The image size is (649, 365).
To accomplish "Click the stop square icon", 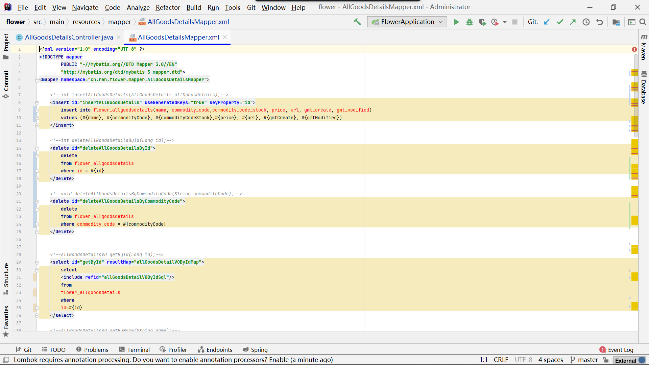I will pos(515,22).
